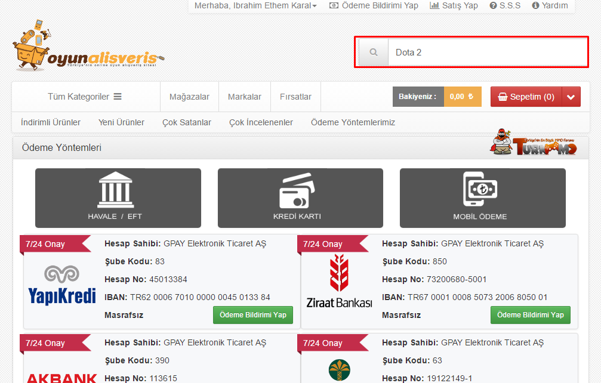Go to İndirimli Ürünler
Viewport: 601px width, 383px height.
pyautogui.click(x=51, y=122)
